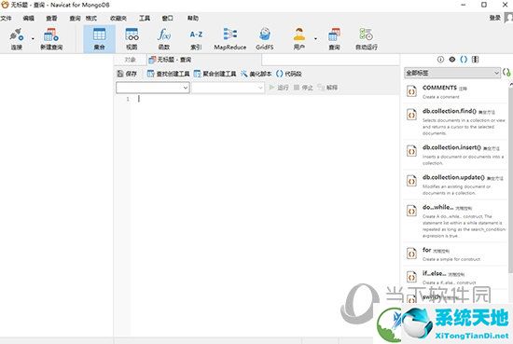The image size is (513, 344).
Task: Open the 索引 A-Z index icon
Action: point(196,38)
